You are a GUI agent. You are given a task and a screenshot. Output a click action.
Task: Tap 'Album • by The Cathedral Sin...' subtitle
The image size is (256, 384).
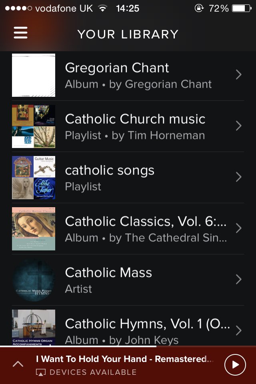(x=146, y=238)
